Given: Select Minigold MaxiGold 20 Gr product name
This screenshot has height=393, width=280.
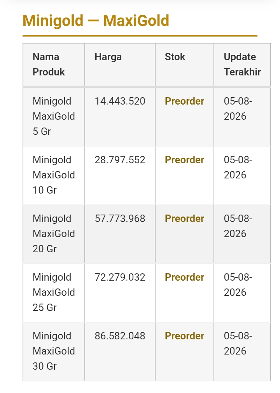Looking at the screenshot, I should click(54, 234).
